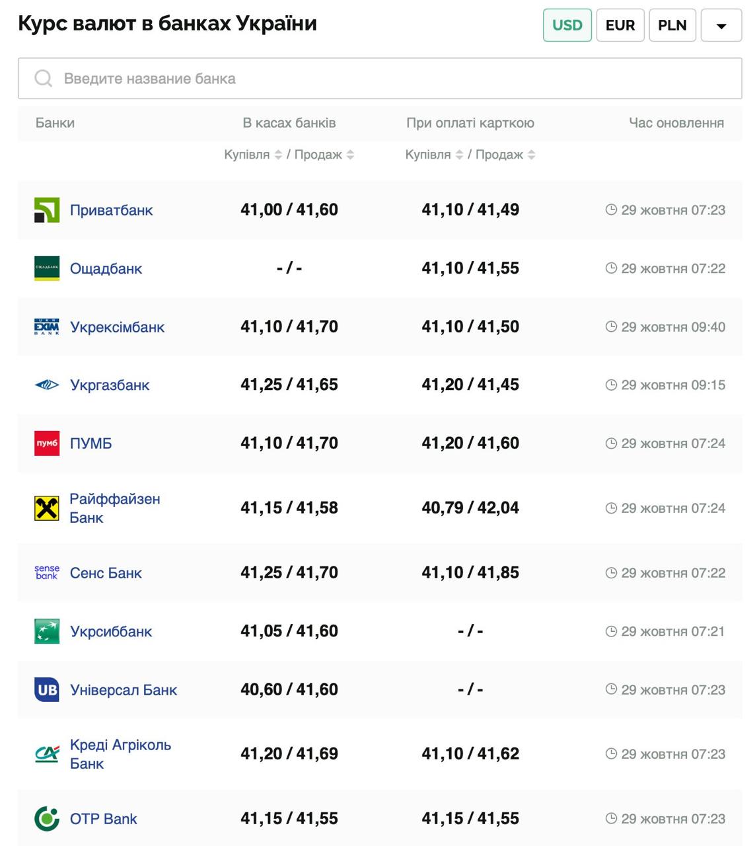Image resolution: width=755 pixels, height=846 pixels.
Task: Sort by cash desk Продаж rate
Action: (350, 155)
